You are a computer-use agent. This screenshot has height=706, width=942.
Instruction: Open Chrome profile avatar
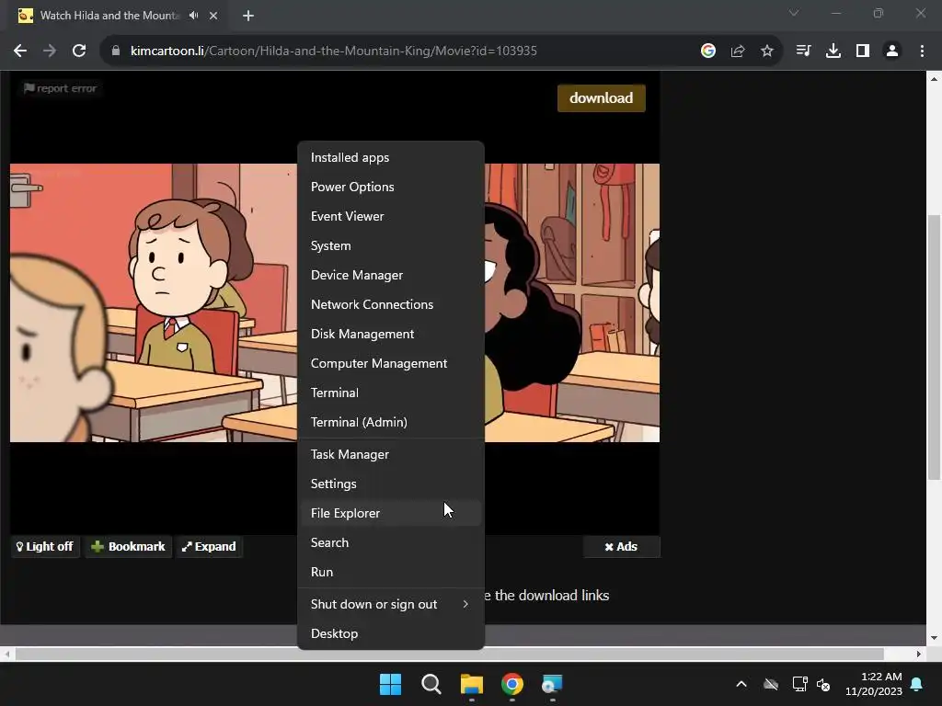pos(892,51)
